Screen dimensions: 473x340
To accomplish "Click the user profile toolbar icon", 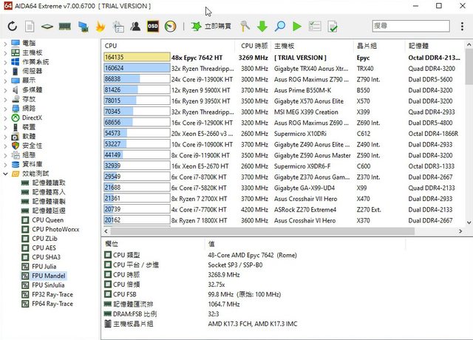I will click(135, 27).
